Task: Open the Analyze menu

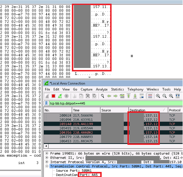Action: [102, 90]
